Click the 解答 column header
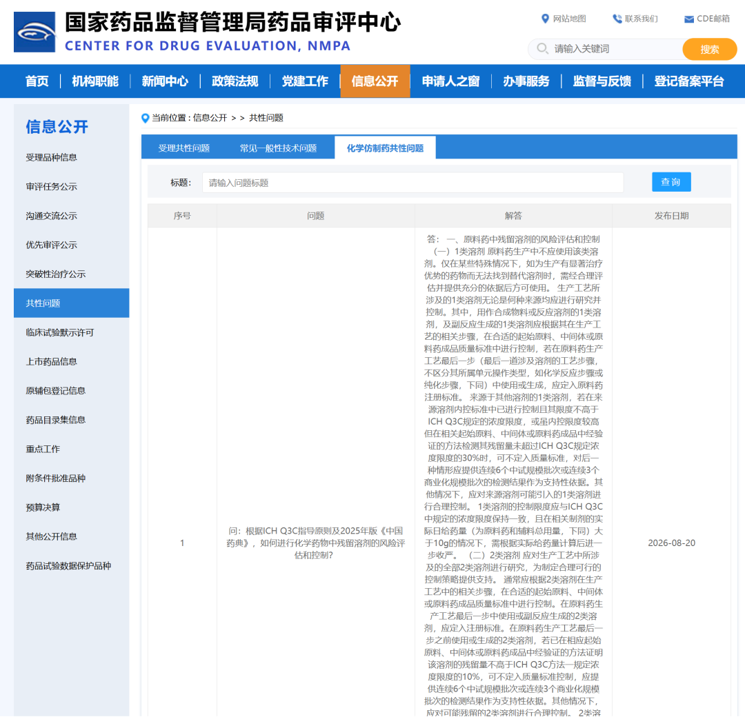 [x=513, y=216]
